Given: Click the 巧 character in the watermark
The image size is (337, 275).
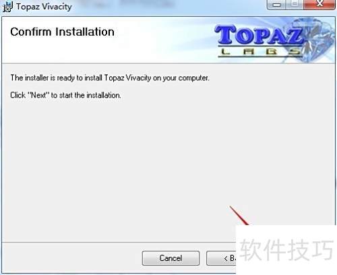Looking at the screenshot, I should click(x=323, y=249).
